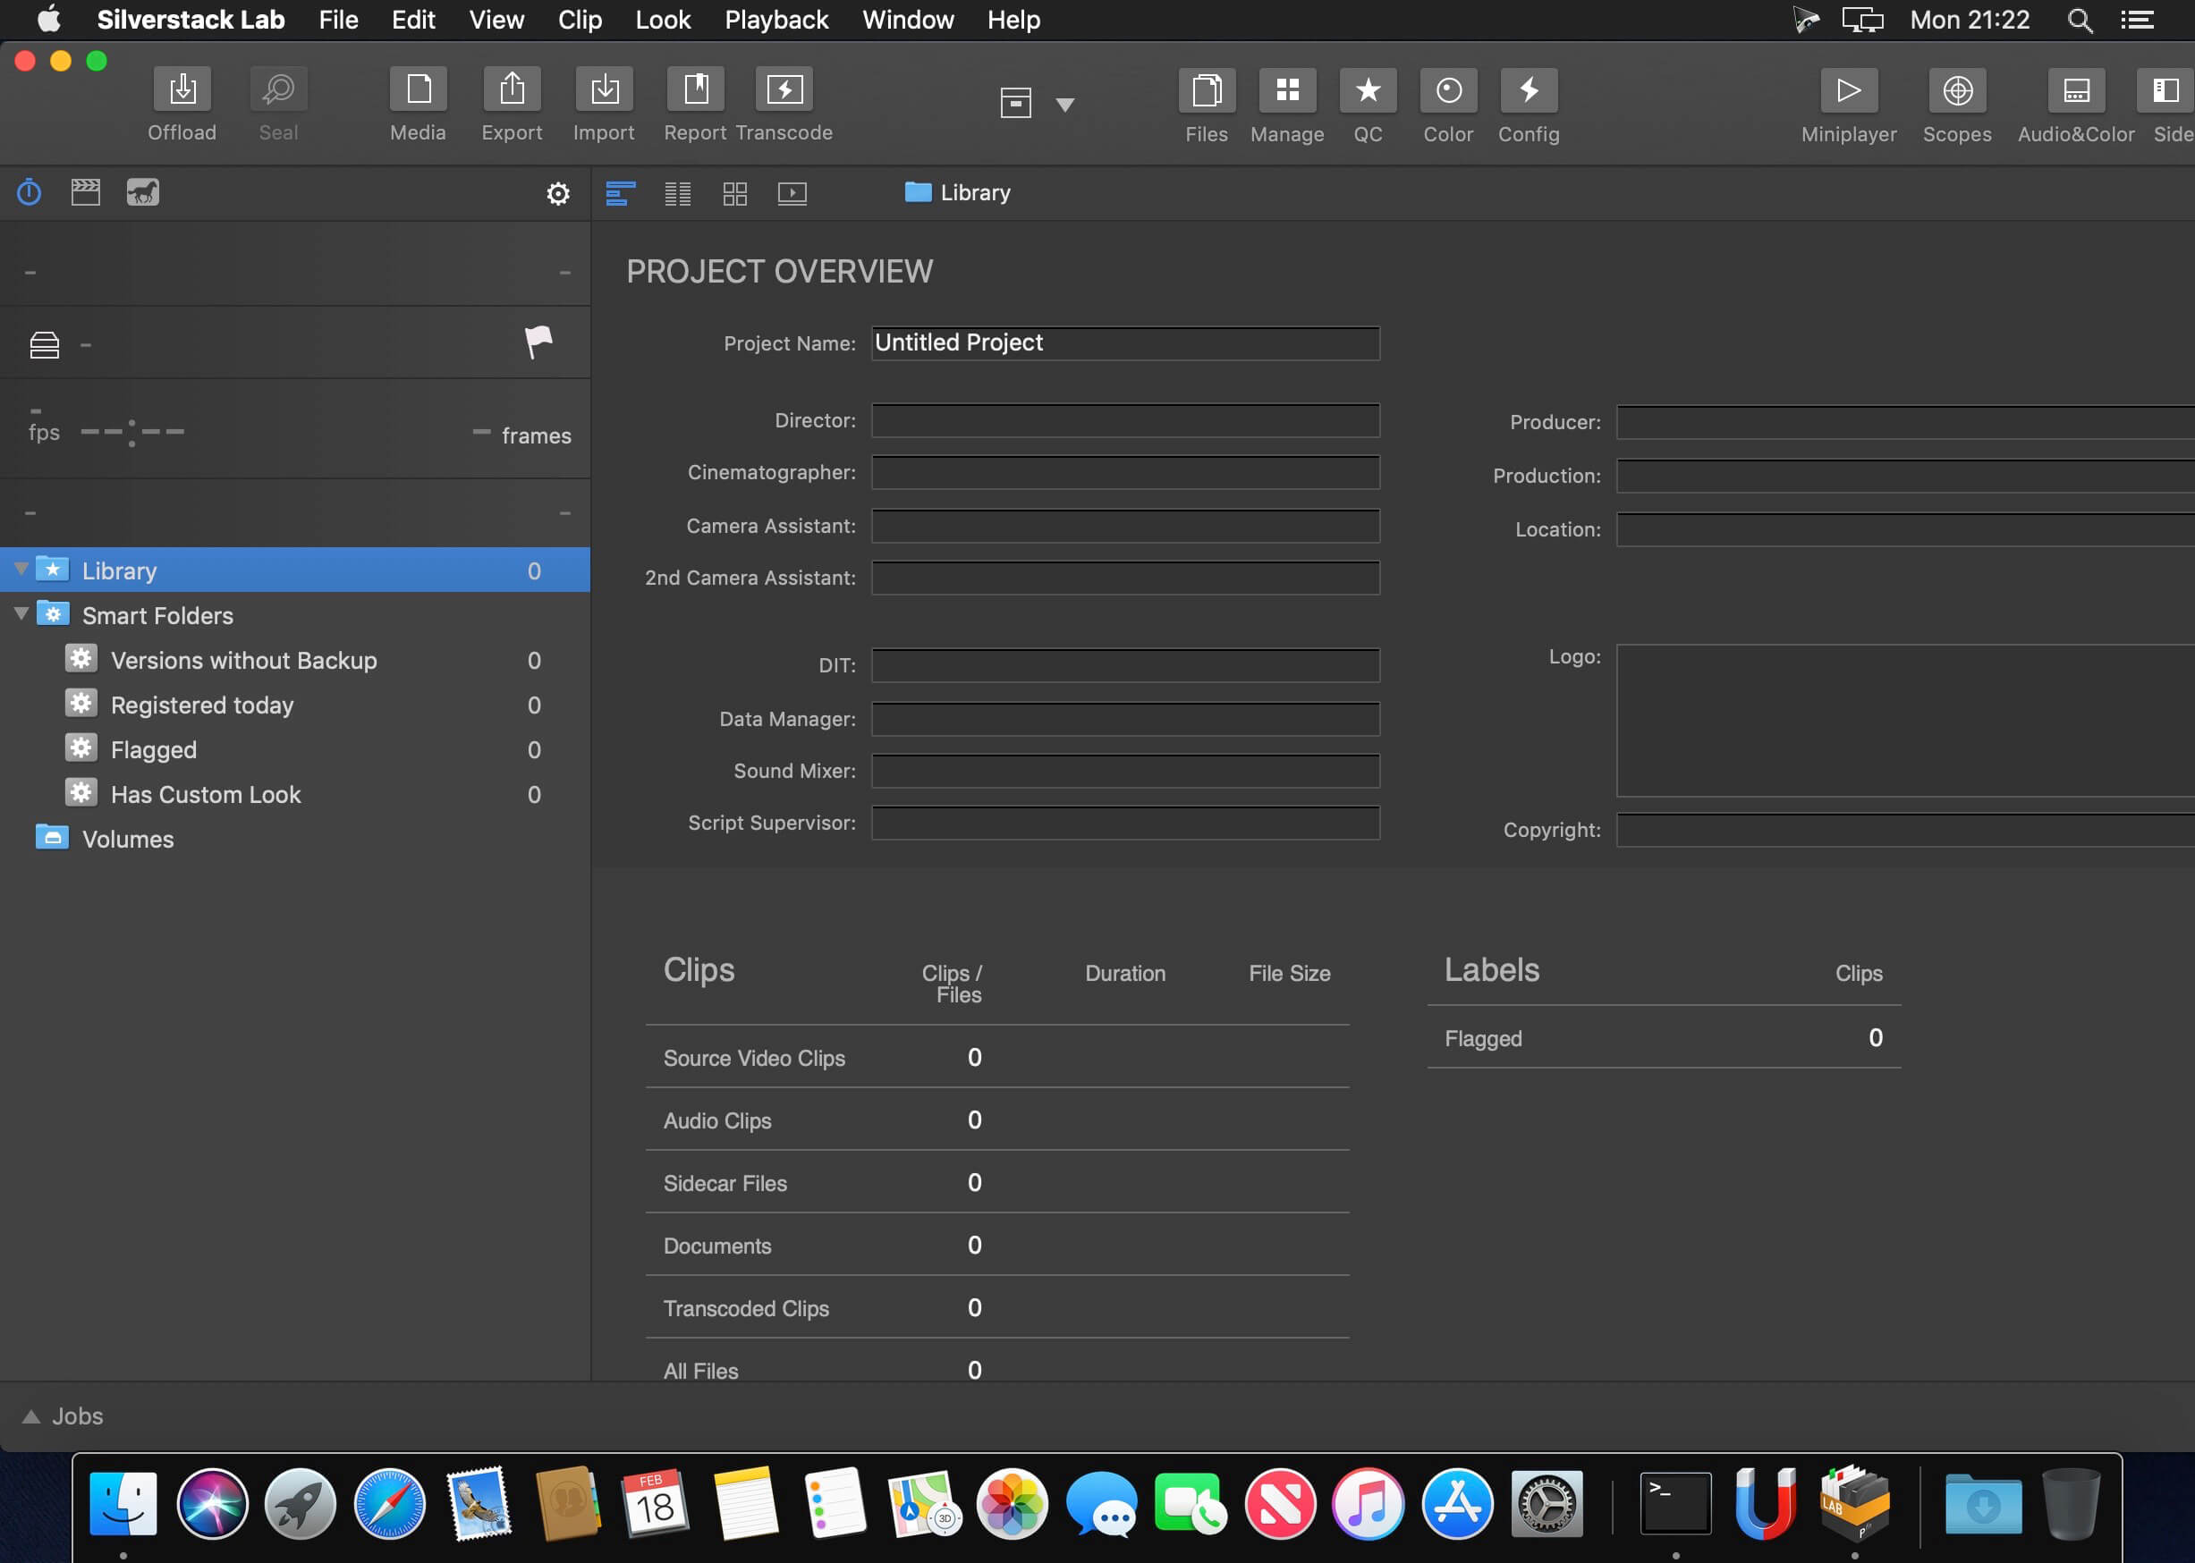Screen dimensions: 2195x1563
Task: Click the Media toolbar icon
Action: 418,89
